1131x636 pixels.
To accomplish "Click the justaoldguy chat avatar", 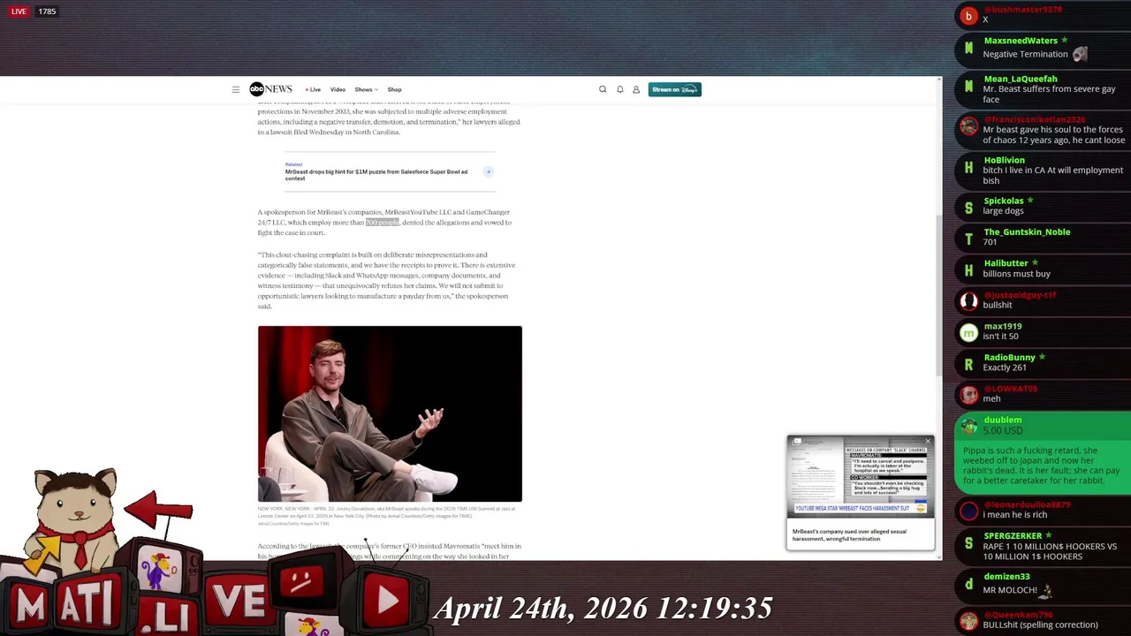I will pyautogui.click(x=969, y=301).
